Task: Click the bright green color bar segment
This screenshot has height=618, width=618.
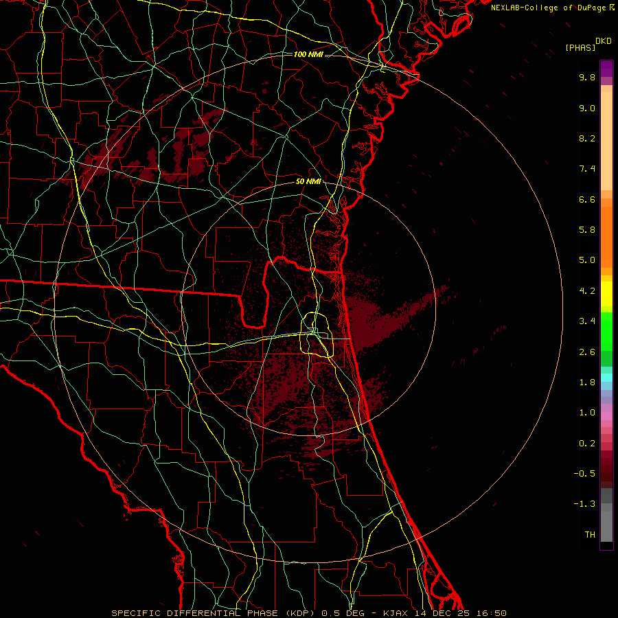Action: click(606, 331)
